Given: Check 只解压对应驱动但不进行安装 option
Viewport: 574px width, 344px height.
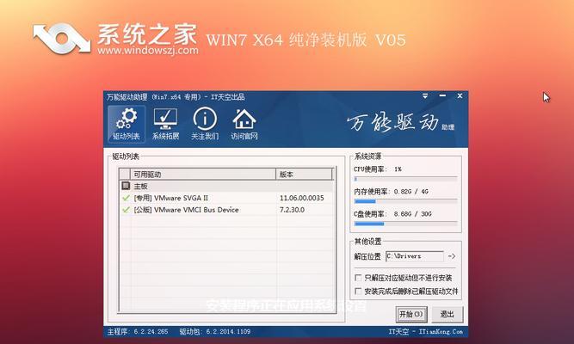Looking at the screenshot, I should [x=358, y=278].
